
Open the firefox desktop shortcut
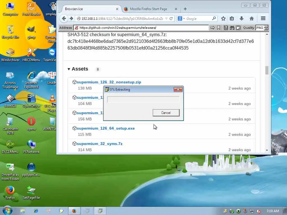(10, 193)
